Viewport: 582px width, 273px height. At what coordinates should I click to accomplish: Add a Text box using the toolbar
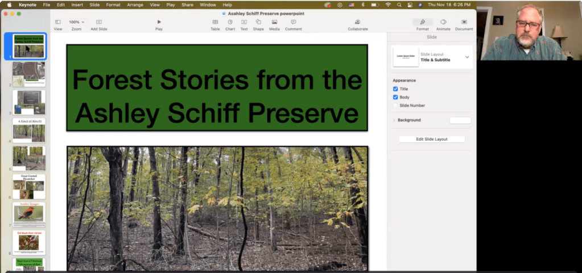[244, 22]
